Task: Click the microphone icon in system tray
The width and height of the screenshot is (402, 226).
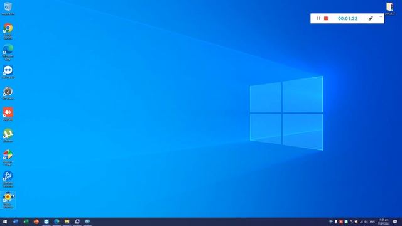Action: point(336,222)
